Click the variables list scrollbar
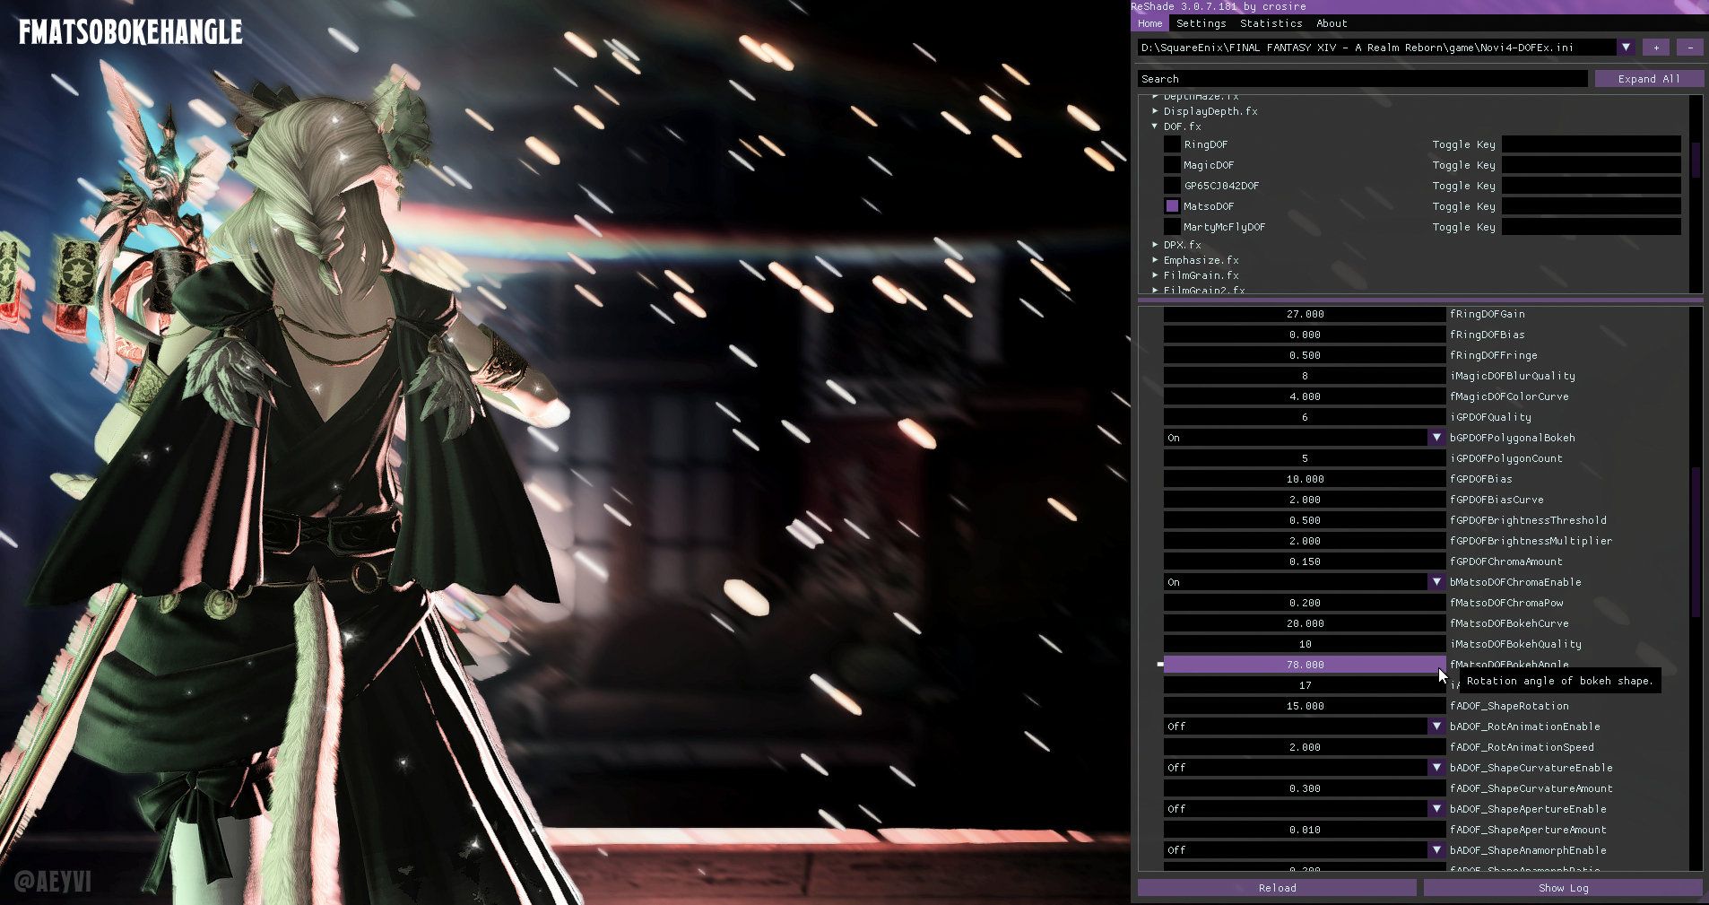Image resolution: width=1709 pixels, height=905 pixels. (1696, 541)
